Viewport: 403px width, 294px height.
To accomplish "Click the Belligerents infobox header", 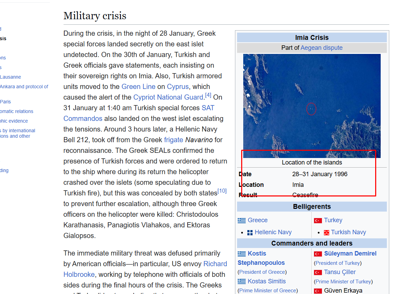I will point(312,207).
